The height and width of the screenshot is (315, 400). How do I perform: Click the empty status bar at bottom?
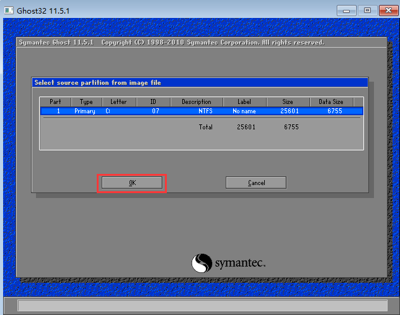point(202,305)
